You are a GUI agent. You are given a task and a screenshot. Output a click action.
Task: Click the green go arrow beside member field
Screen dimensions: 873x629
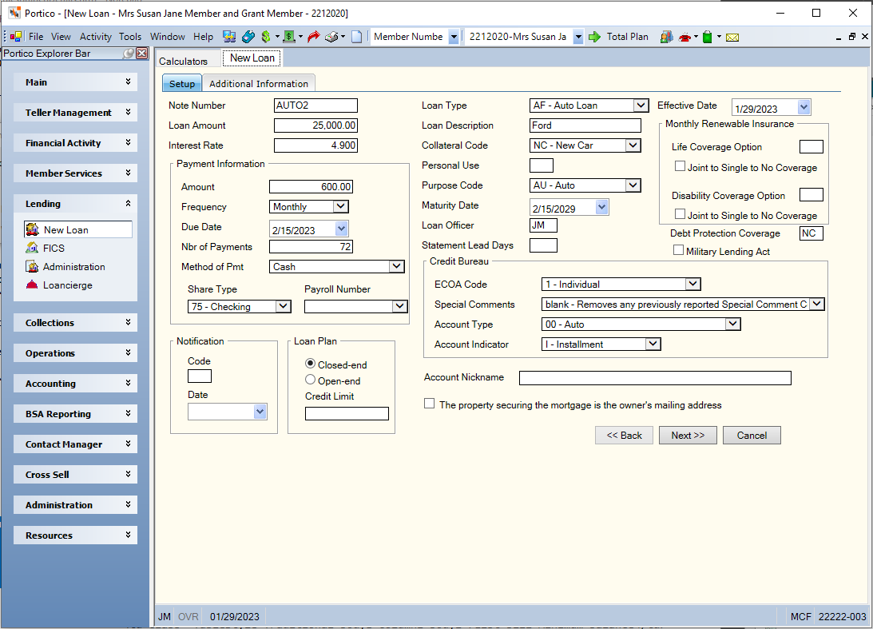click(x=594, y=37)
